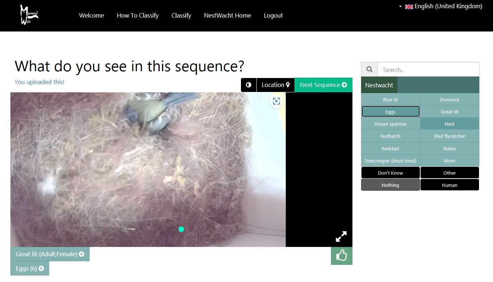Remove the Great tit (Adult,Female) tag
The height and width of the screenshot is (282, 493).
pyautogui.click(x=81, y=254)
